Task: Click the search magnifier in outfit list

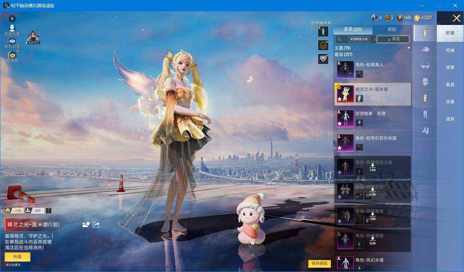Action: click(x=339, y=39)
